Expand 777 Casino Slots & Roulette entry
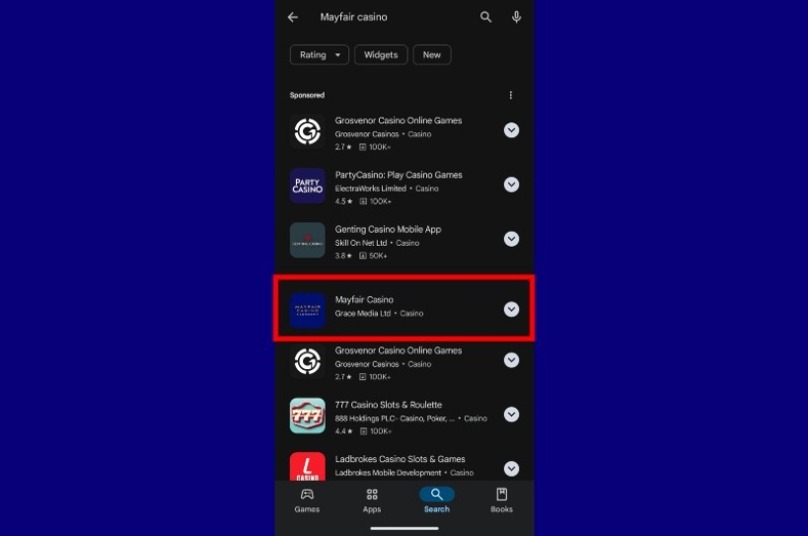Screen dimensions: 808x536 [511, 415]
